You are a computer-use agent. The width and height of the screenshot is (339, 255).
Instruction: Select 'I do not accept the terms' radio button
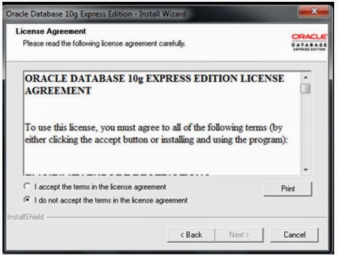coord(27,199)
